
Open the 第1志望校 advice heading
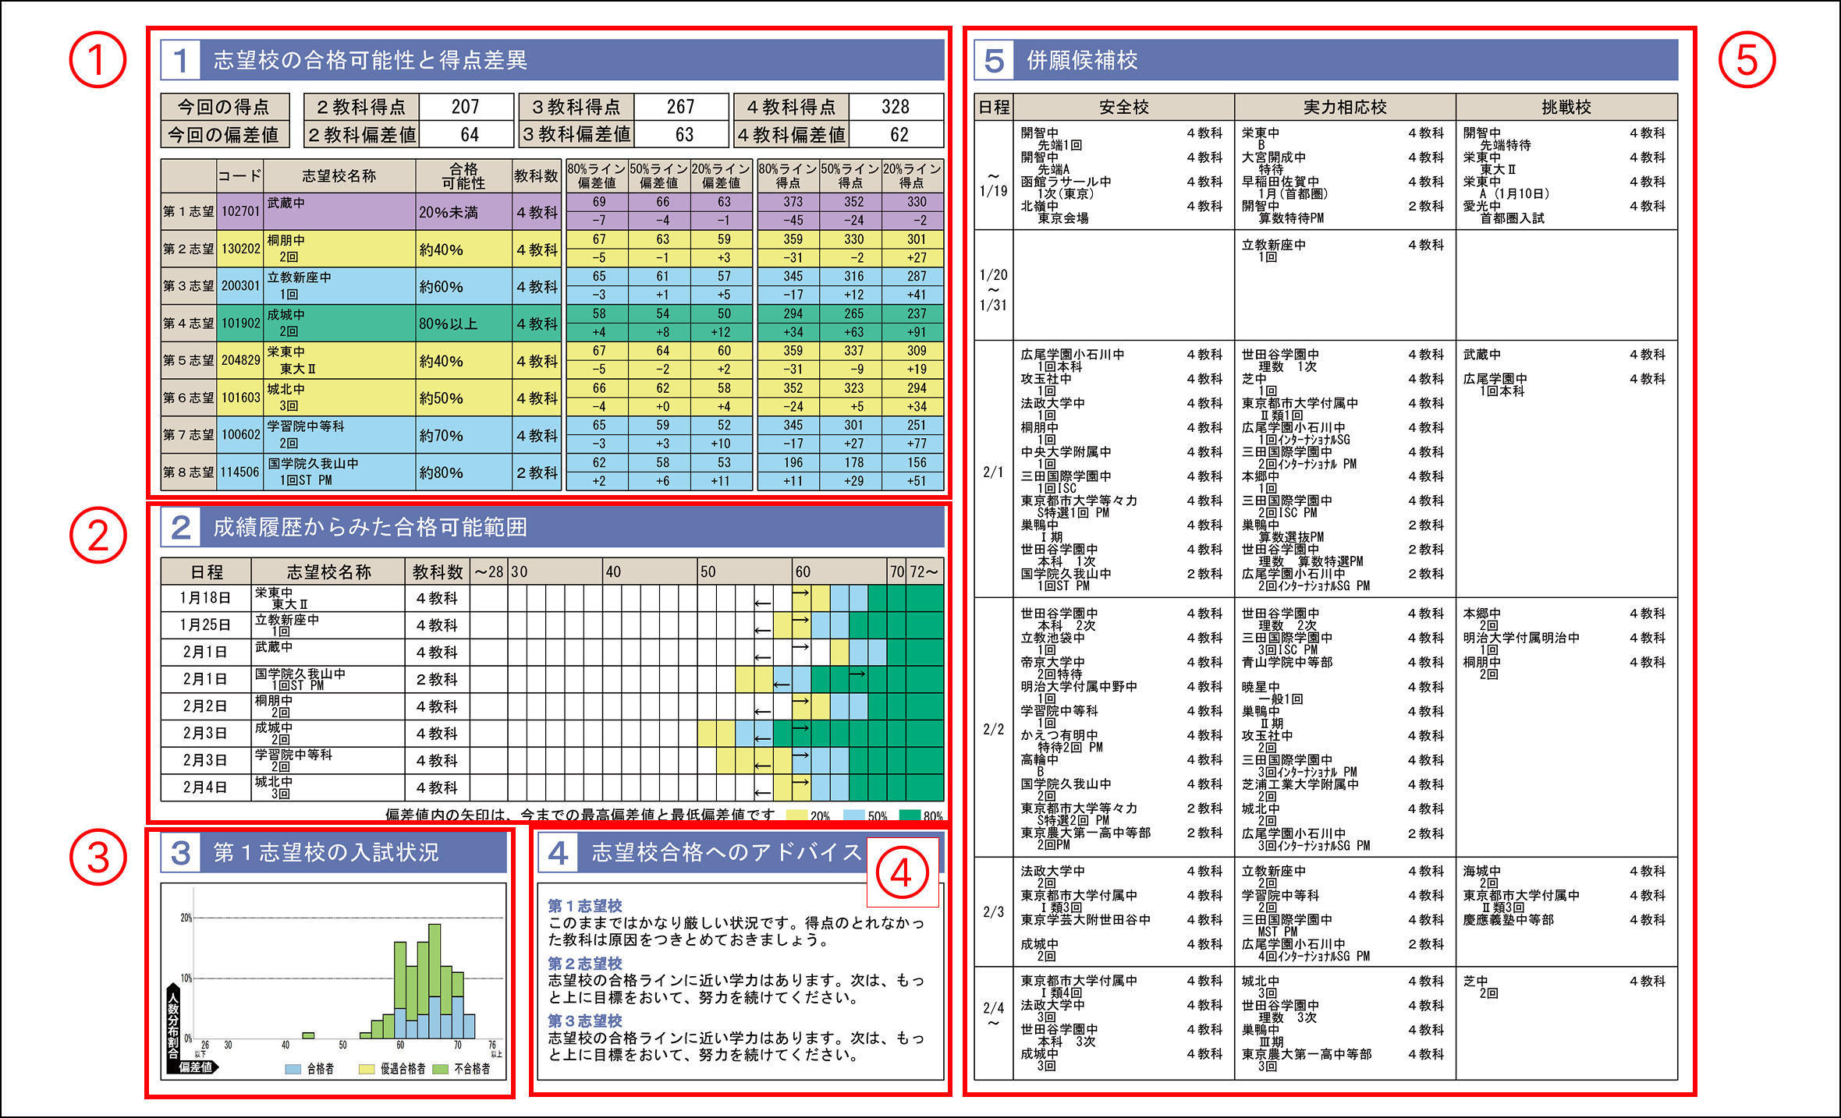[584, 905]
